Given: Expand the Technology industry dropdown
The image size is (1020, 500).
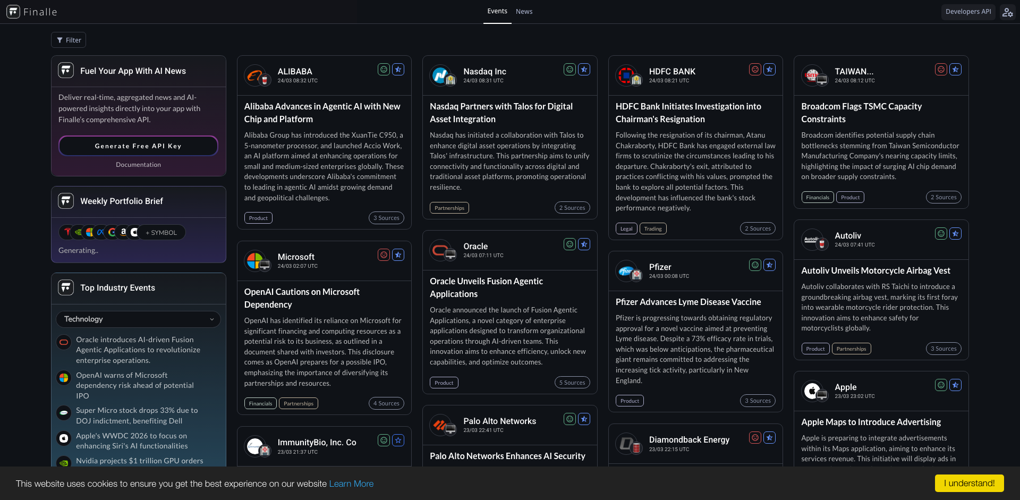Looking at the screenshot, I should tap(138, 319).
